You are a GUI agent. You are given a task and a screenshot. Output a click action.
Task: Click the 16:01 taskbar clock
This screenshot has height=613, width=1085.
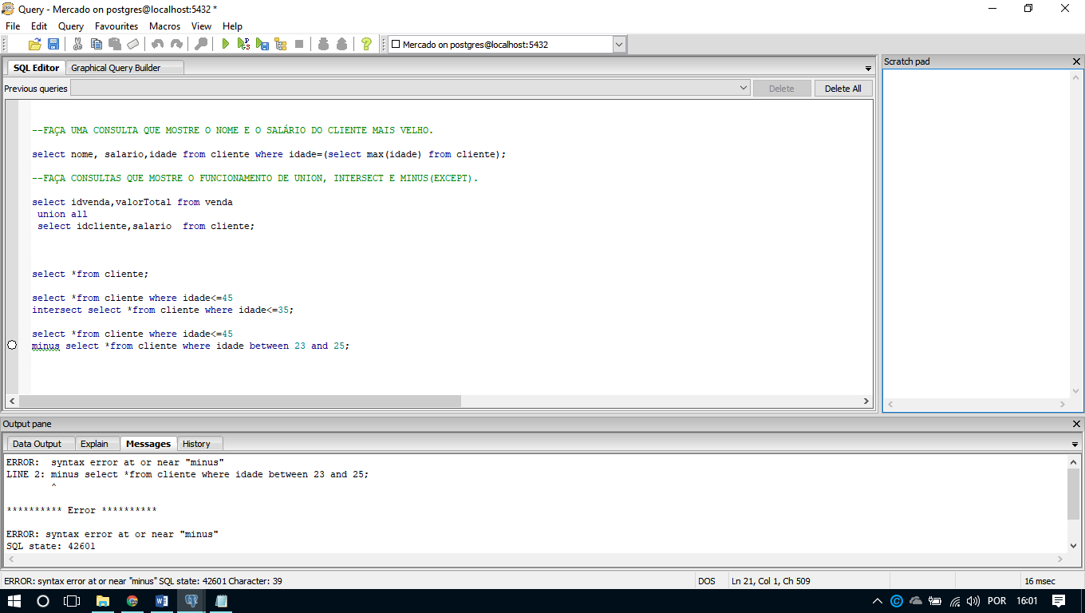click(1028, 601)
